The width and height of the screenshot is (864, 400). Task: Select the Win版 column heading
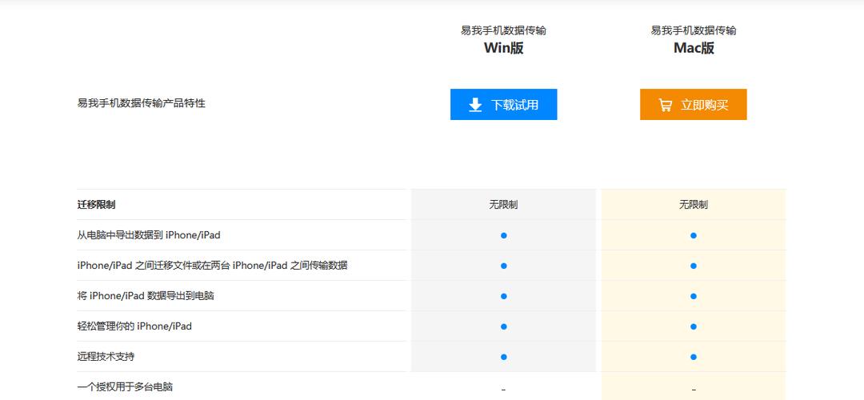click(504, 48)
